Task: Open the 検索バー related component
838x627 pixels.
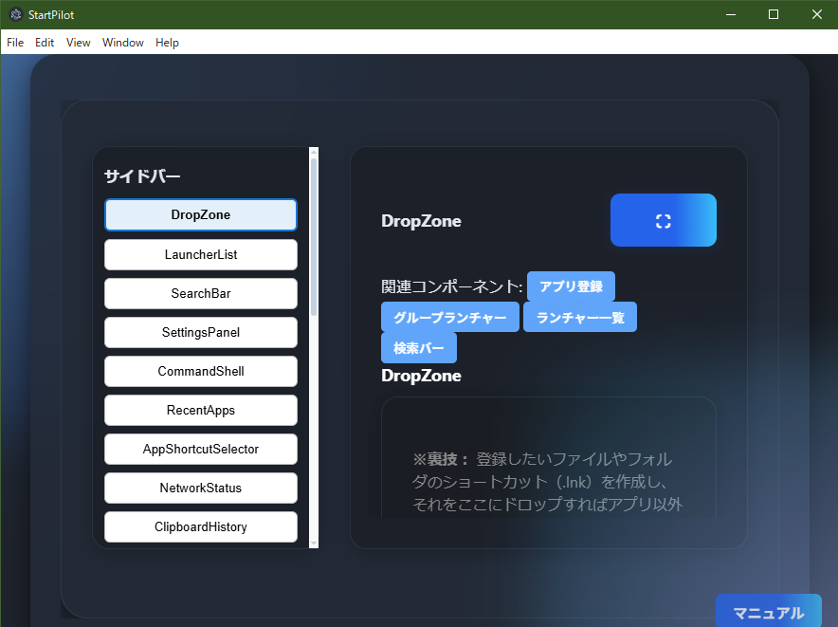Action: pyautogui.click(x=418, y=347)
